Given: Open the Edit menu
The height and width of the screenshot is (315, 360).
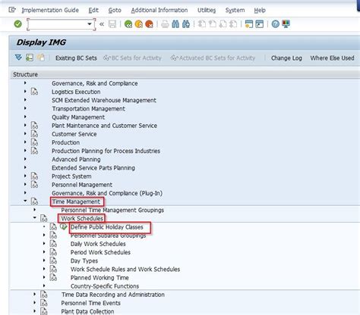Looking at the screenshot, I should click(x=93, y=10).
